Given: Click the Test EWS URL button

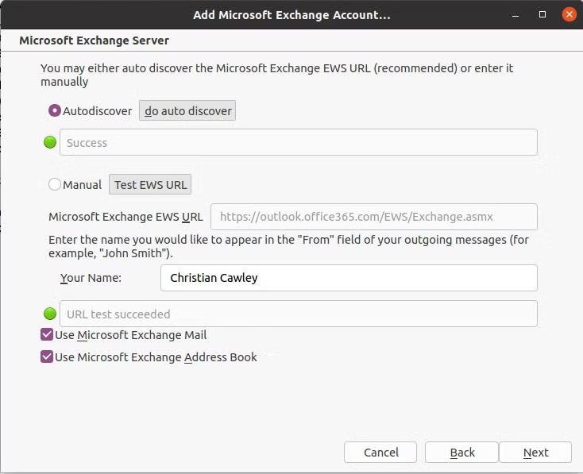Looking at the screenshot, I should (150, 185).
